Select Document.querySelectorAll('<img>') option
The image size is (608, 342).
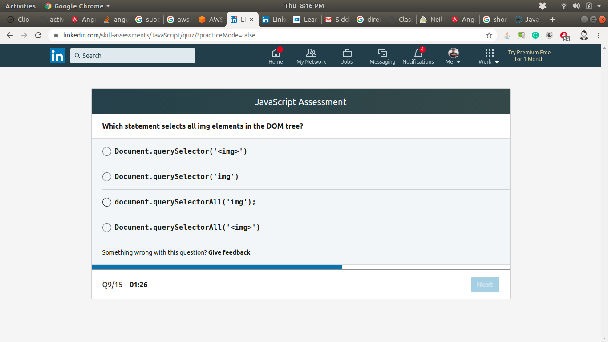[107, 228]
